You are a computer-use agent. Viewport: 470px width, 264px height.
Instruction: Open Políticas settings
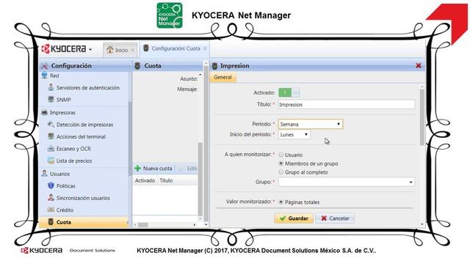click(65, 186)
